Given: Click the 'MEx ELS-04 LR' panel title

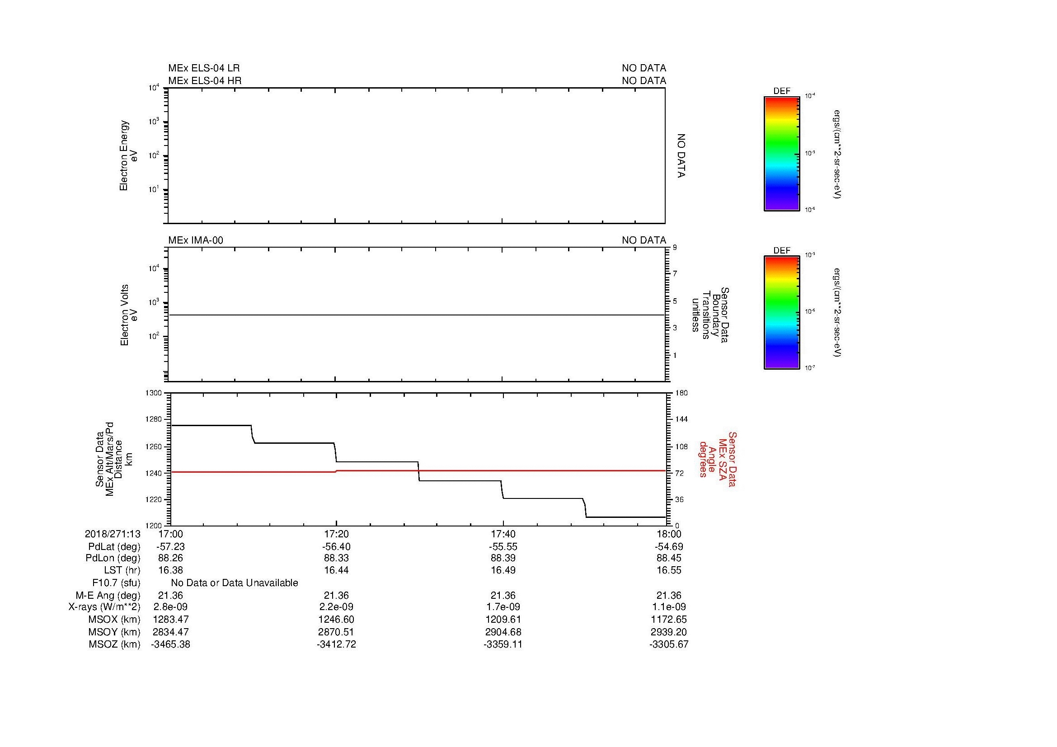Looking at the screenshot, I should click(x=203, y=68).
